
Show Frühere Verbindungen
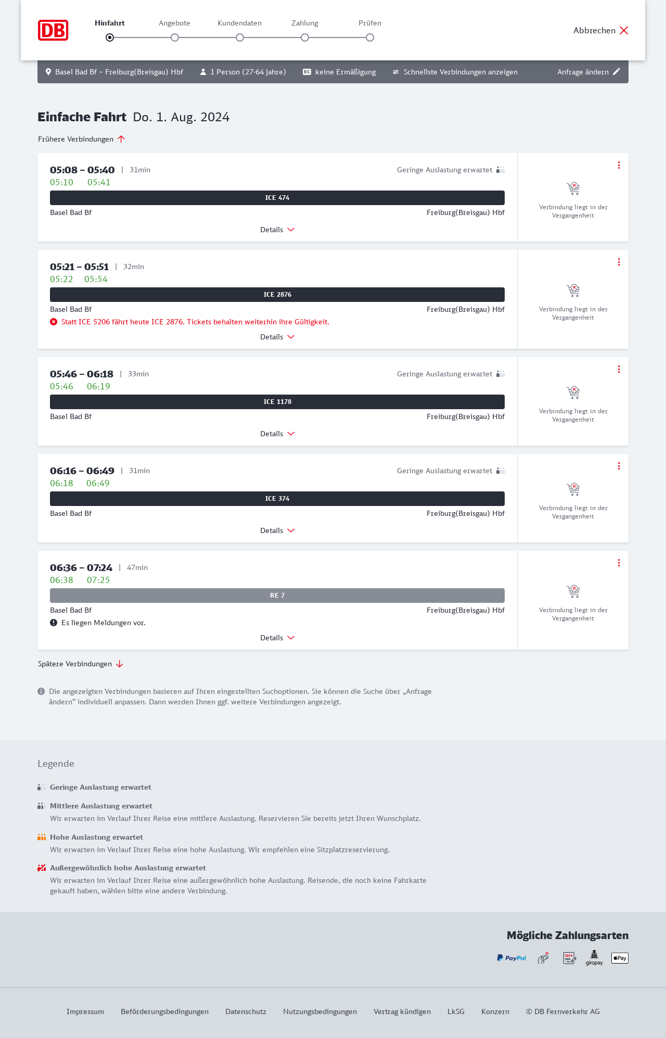[x=82, y=139]
